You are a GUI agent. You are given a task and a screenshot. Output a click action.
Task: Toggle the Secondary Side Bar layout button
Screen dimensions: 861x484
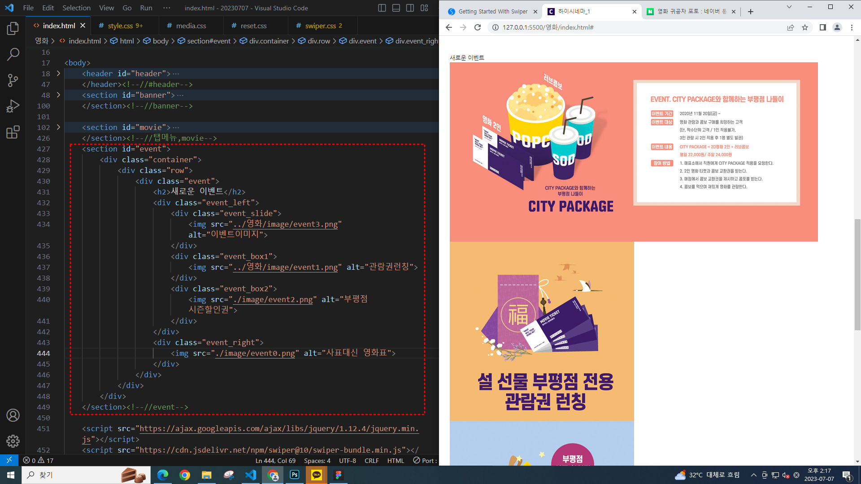click(x=410, y=8)
